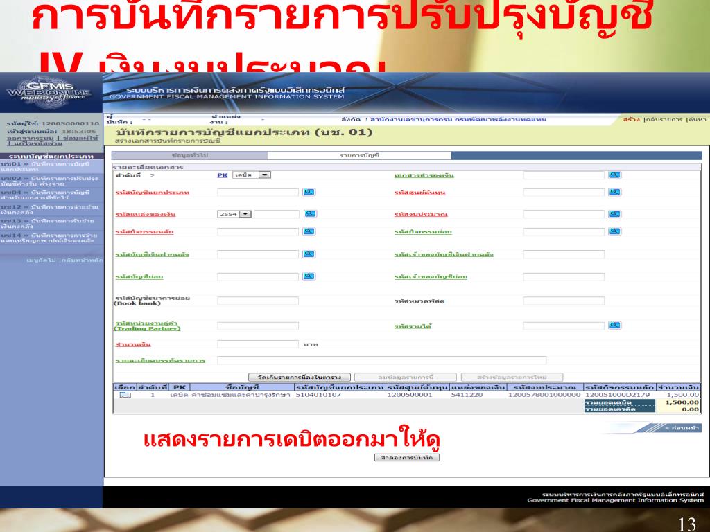Click รหัสกิจกรรมหลัก label link
This screenshot has width=710, height=532.
tap(144, 231)
